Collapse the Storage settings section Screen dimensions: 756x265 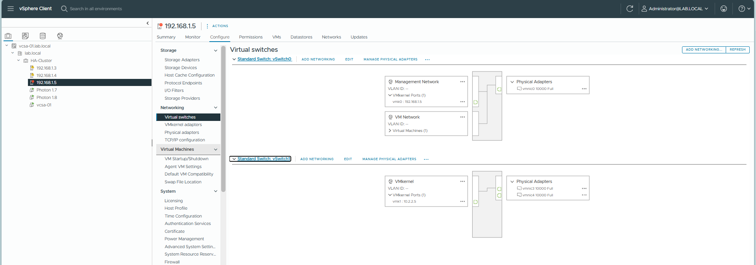pos(216,50)
